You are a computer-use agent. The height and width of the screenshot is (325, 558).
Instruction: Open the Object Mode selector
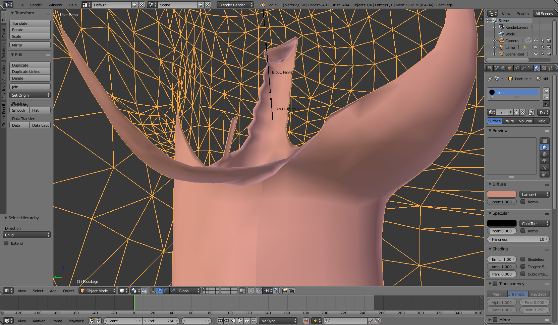tap(97, 291)
